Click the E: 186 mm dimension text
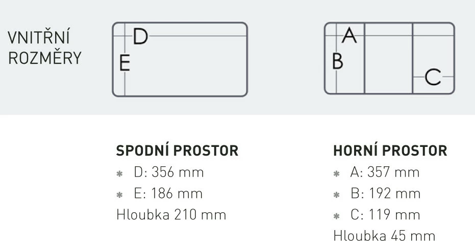475x252 pixels. (x=168, y=194)
